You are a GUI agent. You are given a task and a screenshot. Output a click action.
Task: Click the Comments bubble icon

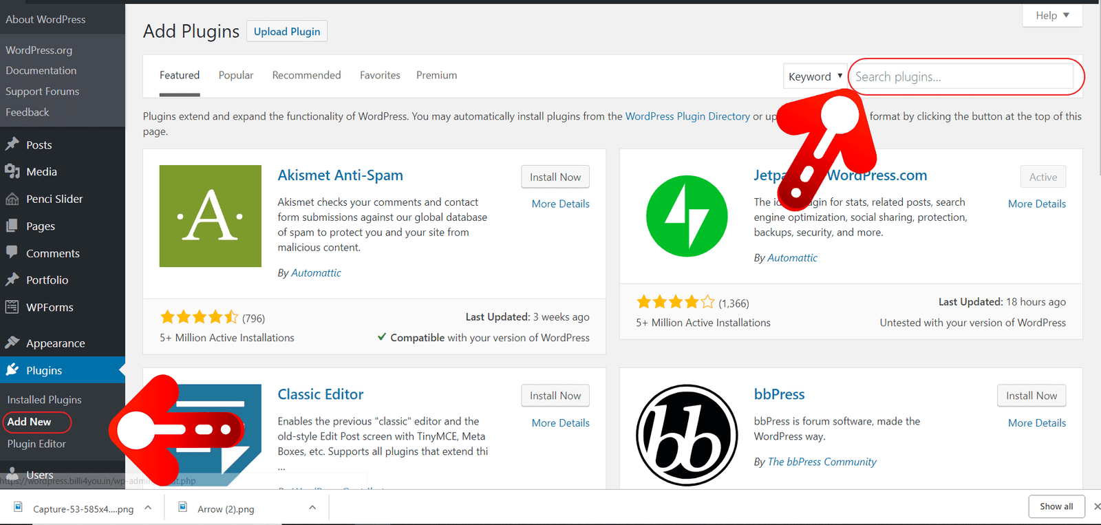click(12, 253)
